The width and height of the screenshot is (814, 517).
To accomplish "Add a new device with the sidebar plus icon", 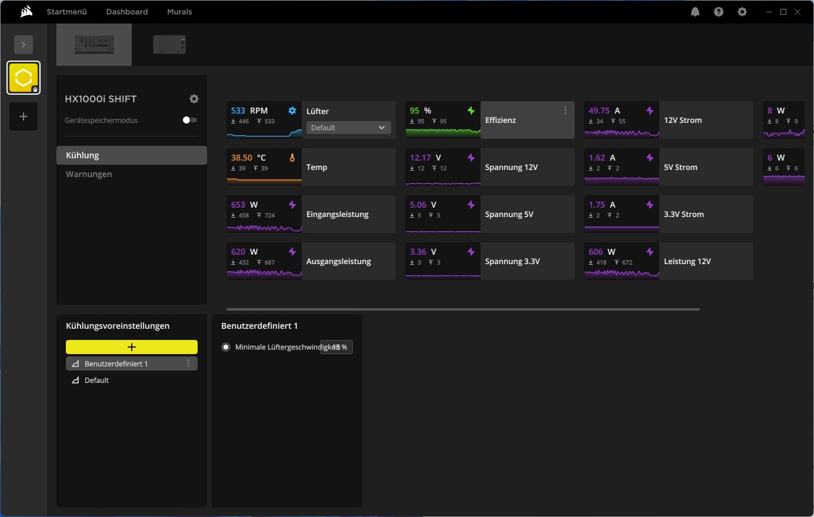I will click(x=24, y=116).
